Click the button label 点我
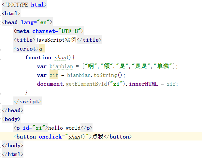This screenshot has height=162, width=202. click(98, 137)
